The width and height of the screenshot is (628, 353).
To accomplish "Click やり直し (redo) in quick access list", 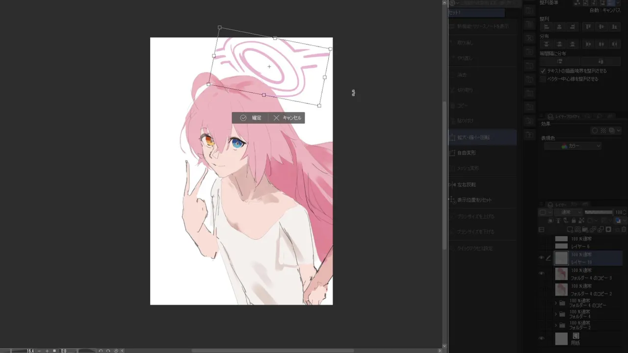I will [x=465, y=58].
